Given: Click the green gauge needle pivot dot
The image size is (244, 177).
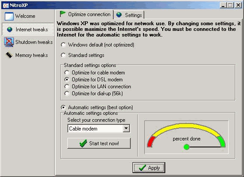Looking at the screenshot, I should point(186,147).
